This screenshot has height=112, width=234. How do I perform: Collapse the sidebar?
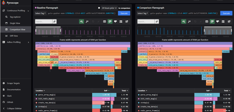[14, 108]
